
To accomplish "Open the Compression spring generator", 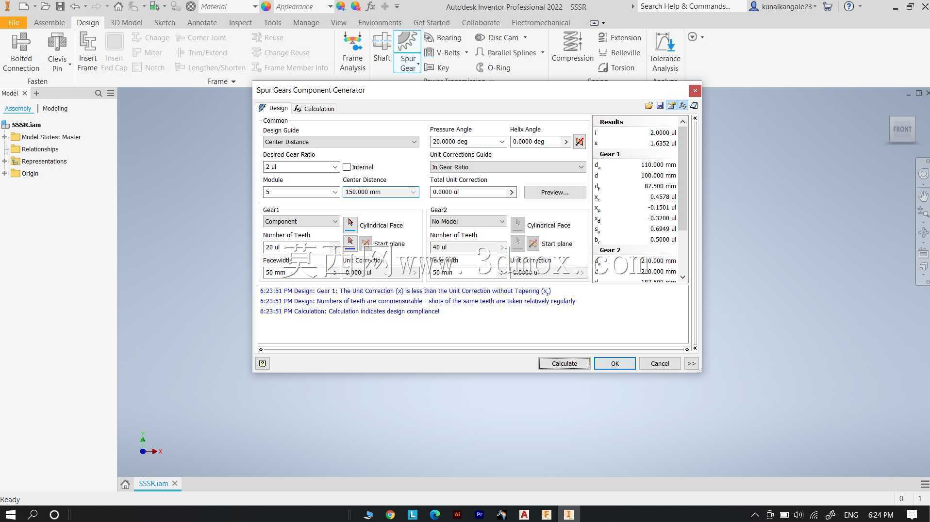I will 572,48.
